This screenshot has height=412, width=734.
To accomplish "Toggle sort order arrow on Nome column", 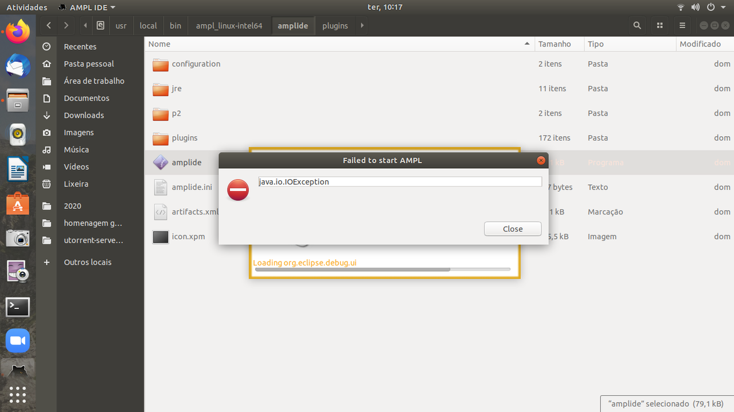I will 527,44.
